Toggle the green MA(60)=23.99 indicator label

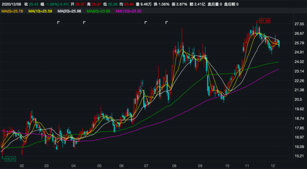click(98, 11)
